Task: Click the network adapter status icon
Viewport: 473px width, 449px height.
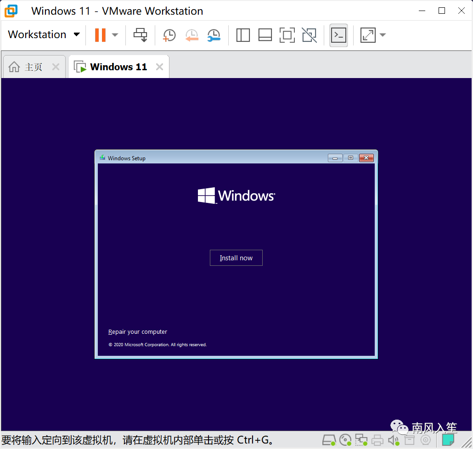Action: pos(361,440)
